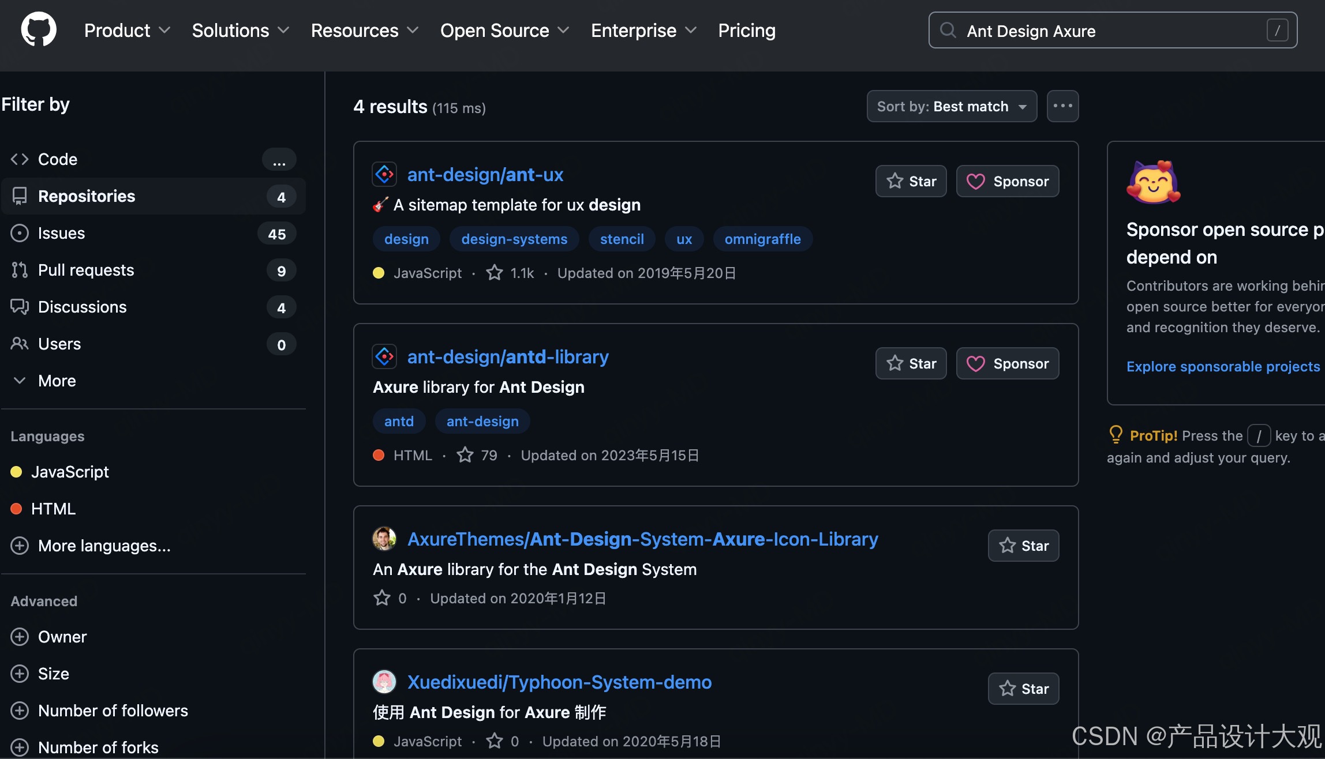The image size is (1325, 759).
Task: Click the GitHub logo icon
Action: [x=39, y=30]
